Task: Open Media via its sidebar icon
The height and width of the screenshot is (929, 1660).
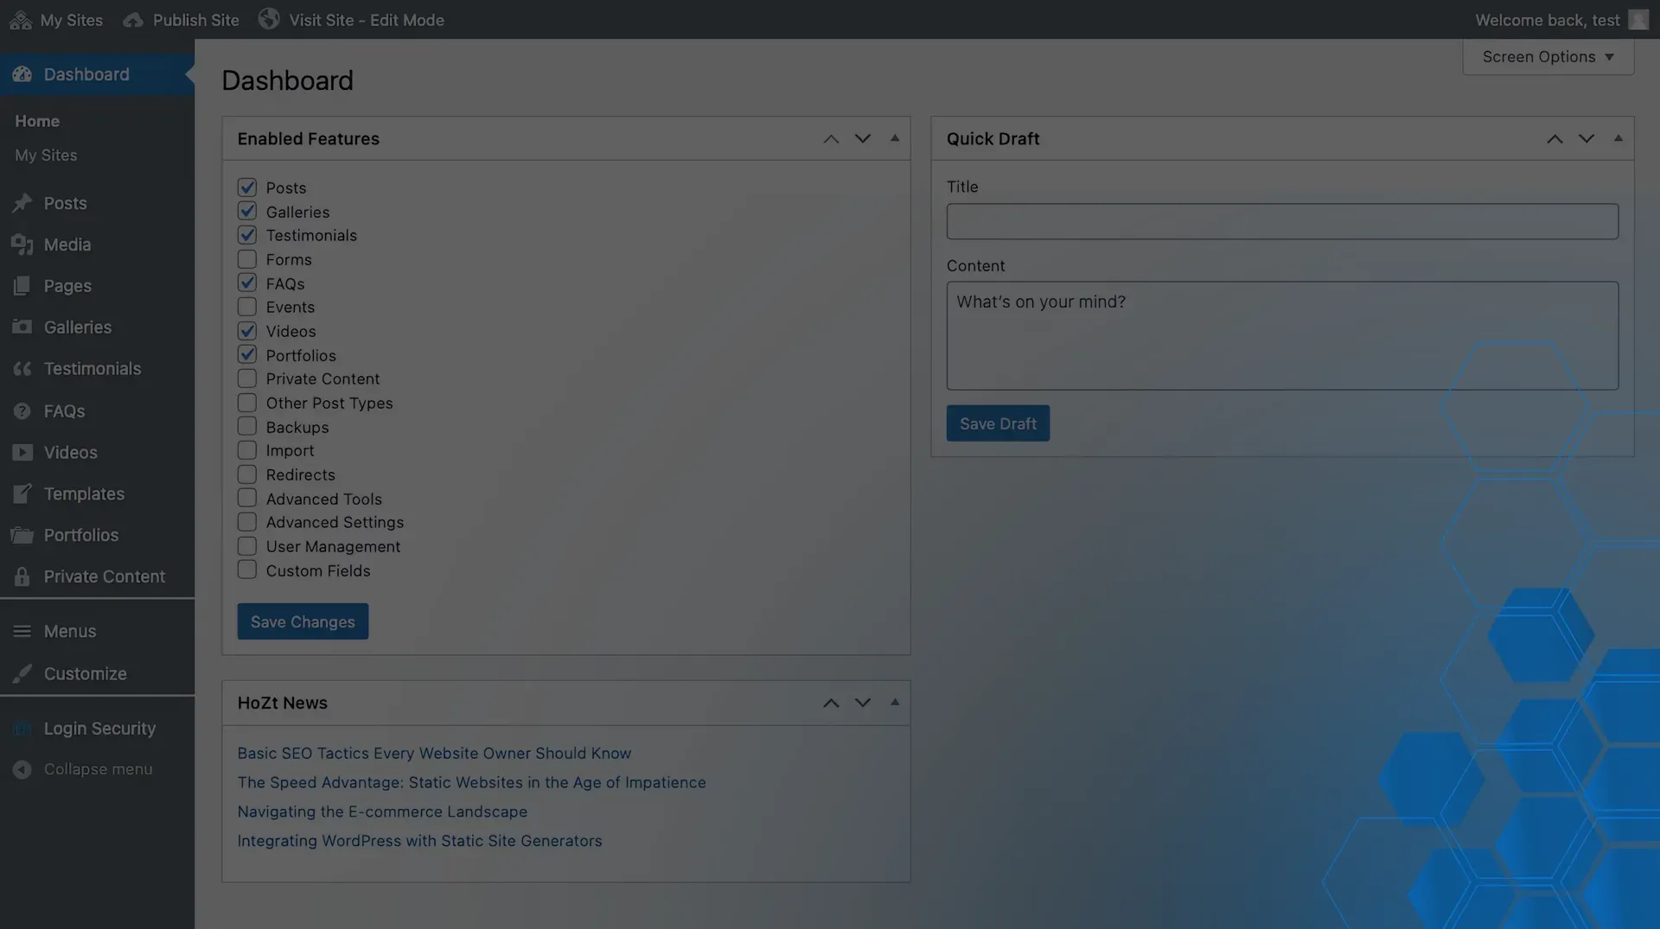Action: tap(22, 245)
